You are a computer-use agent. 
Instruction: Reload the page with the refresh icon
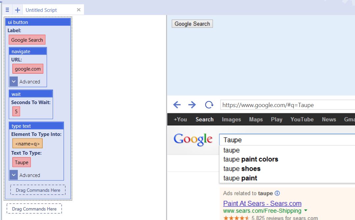coord(209,105)
